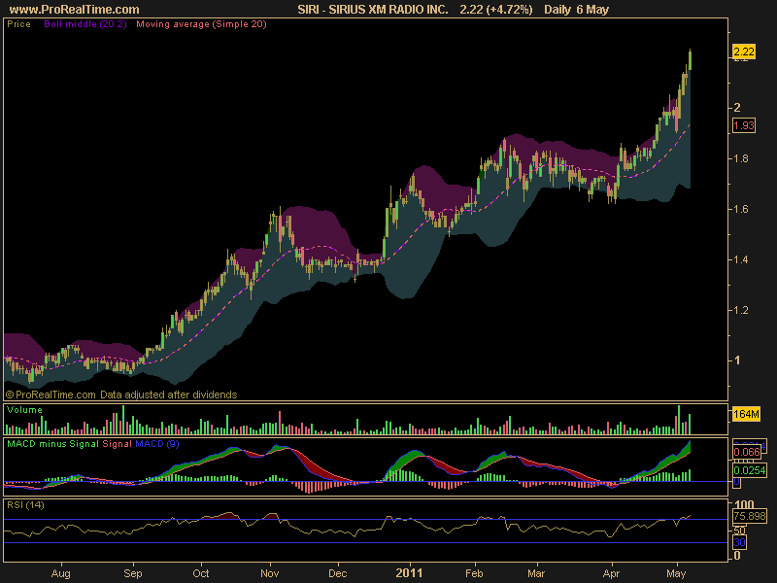The image size is (777, 583).
Task: Click the Daily 6 May timeframe label
Action: (x=576, y=10)
